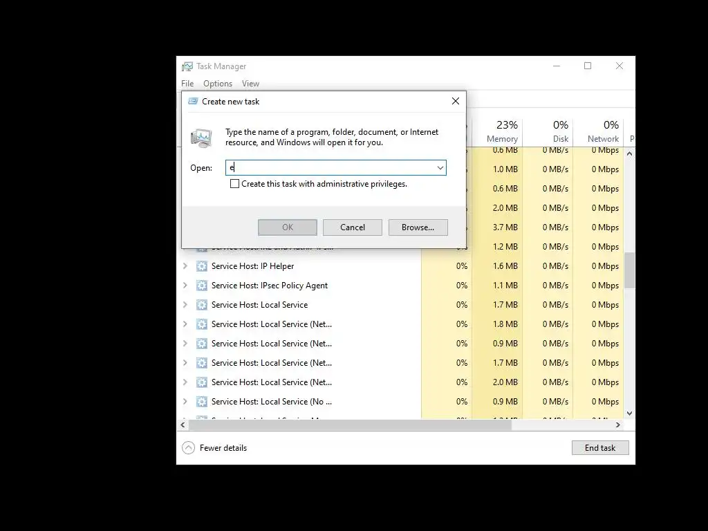Open the Open field dropdown arrow
Viewport: 708px width, 531px height.
click(x=440, y=167)
